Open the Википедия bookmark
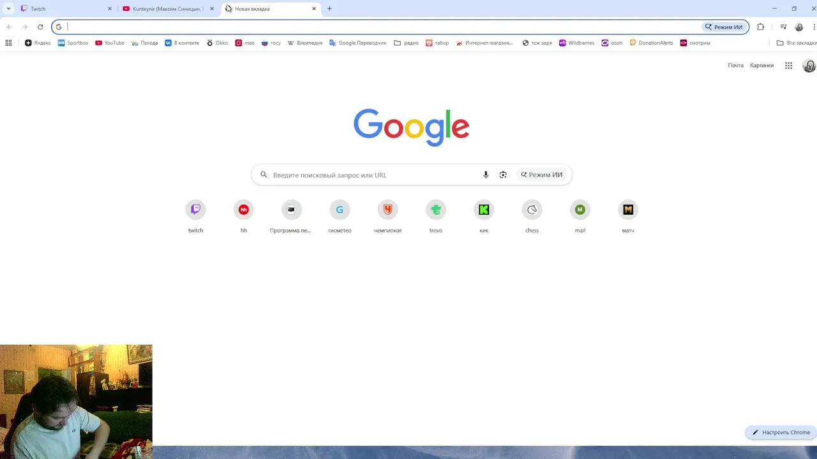The width and height of the screenshot is (817, 459). click(x=305, y=43)
